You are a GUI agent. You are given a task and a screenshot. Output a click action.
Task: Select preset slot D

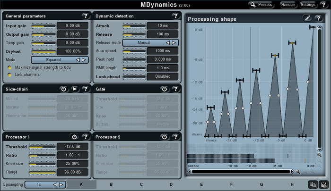[x=171, y=184]
